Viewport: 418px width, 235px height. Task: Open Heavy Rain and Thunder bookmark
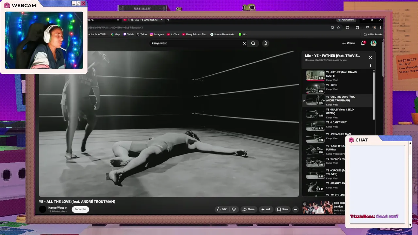click(x=195, y=34)
